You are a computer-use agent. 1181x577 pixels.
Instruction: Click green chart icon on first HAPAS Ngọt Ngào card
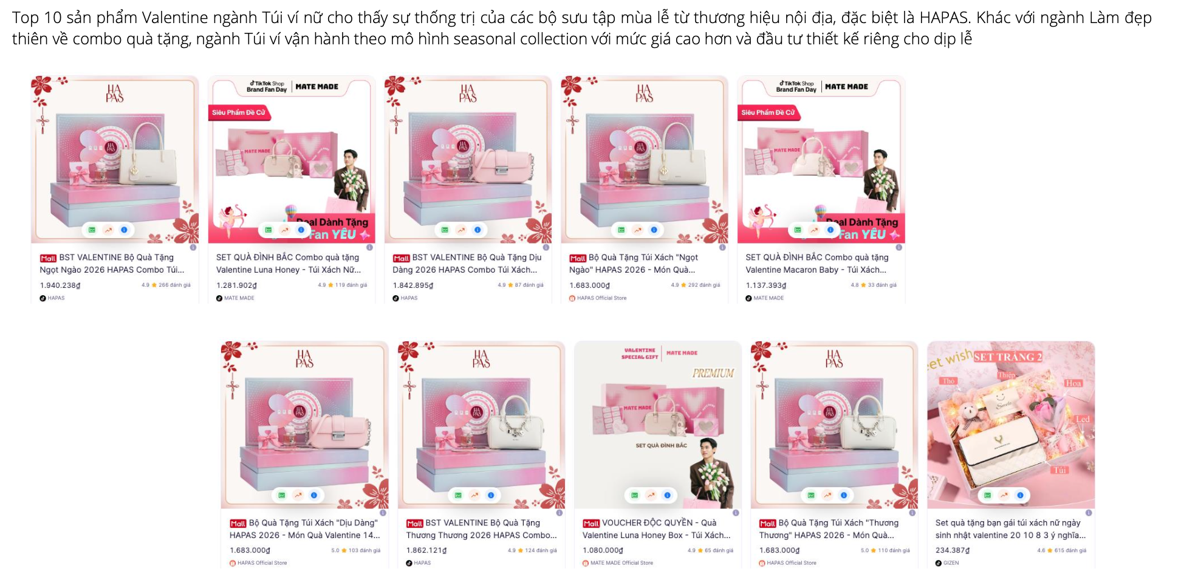pos(92,230)
